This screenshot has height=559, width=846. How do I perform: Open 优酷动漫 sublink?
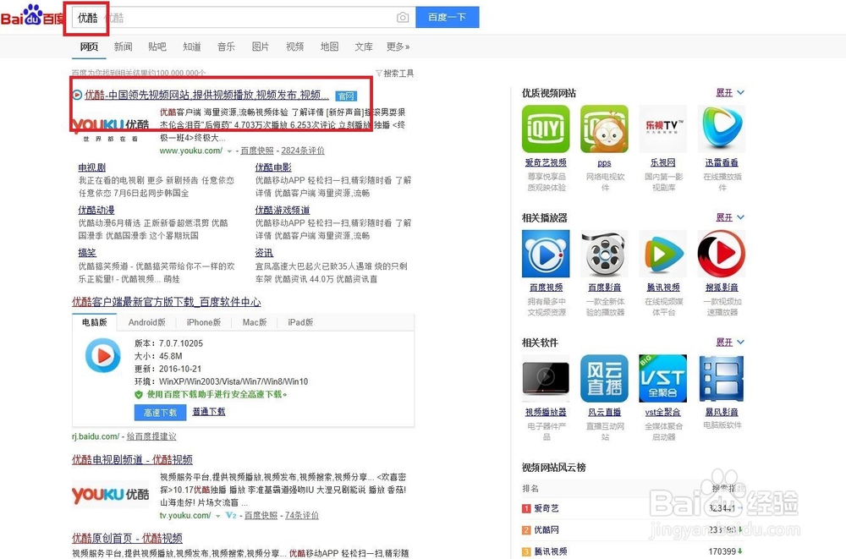(x=96, y=210)
